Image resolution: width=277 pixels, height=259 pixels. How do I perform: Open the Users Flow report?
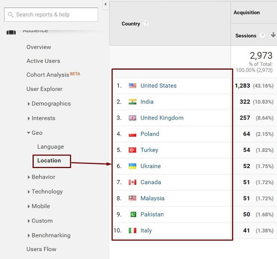coord(42,249)
